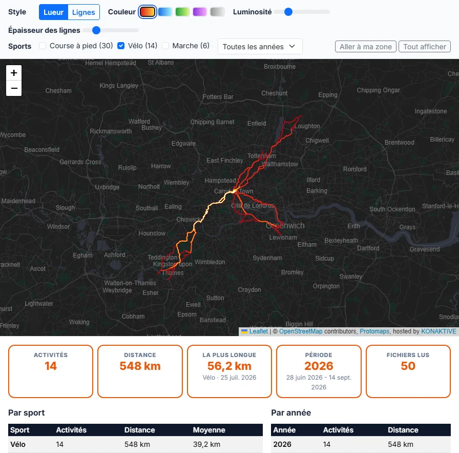Click the Par sport heading
Screen dimensions: 459x453
tap(26, 413)
